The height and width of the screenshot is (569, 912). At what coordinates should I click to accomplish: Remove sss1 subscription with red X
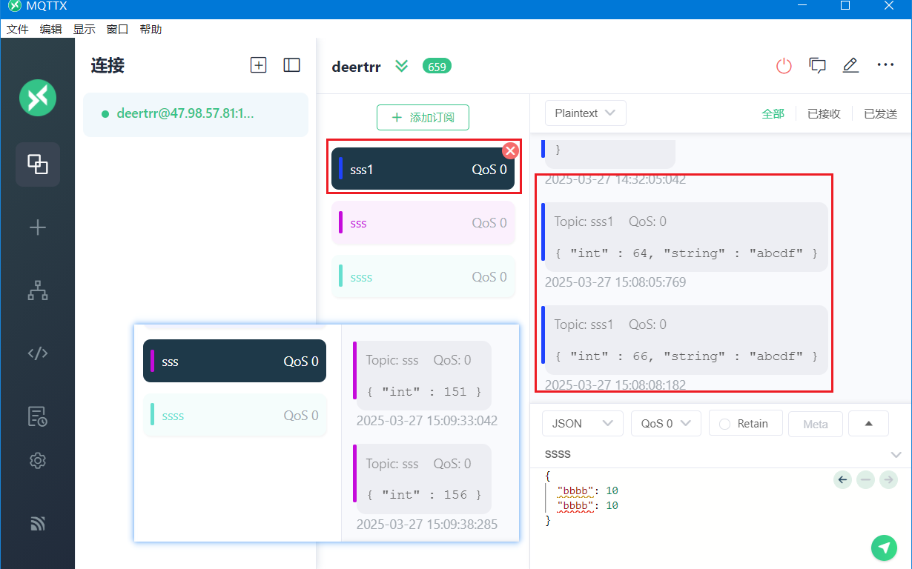tap(510, 150)
